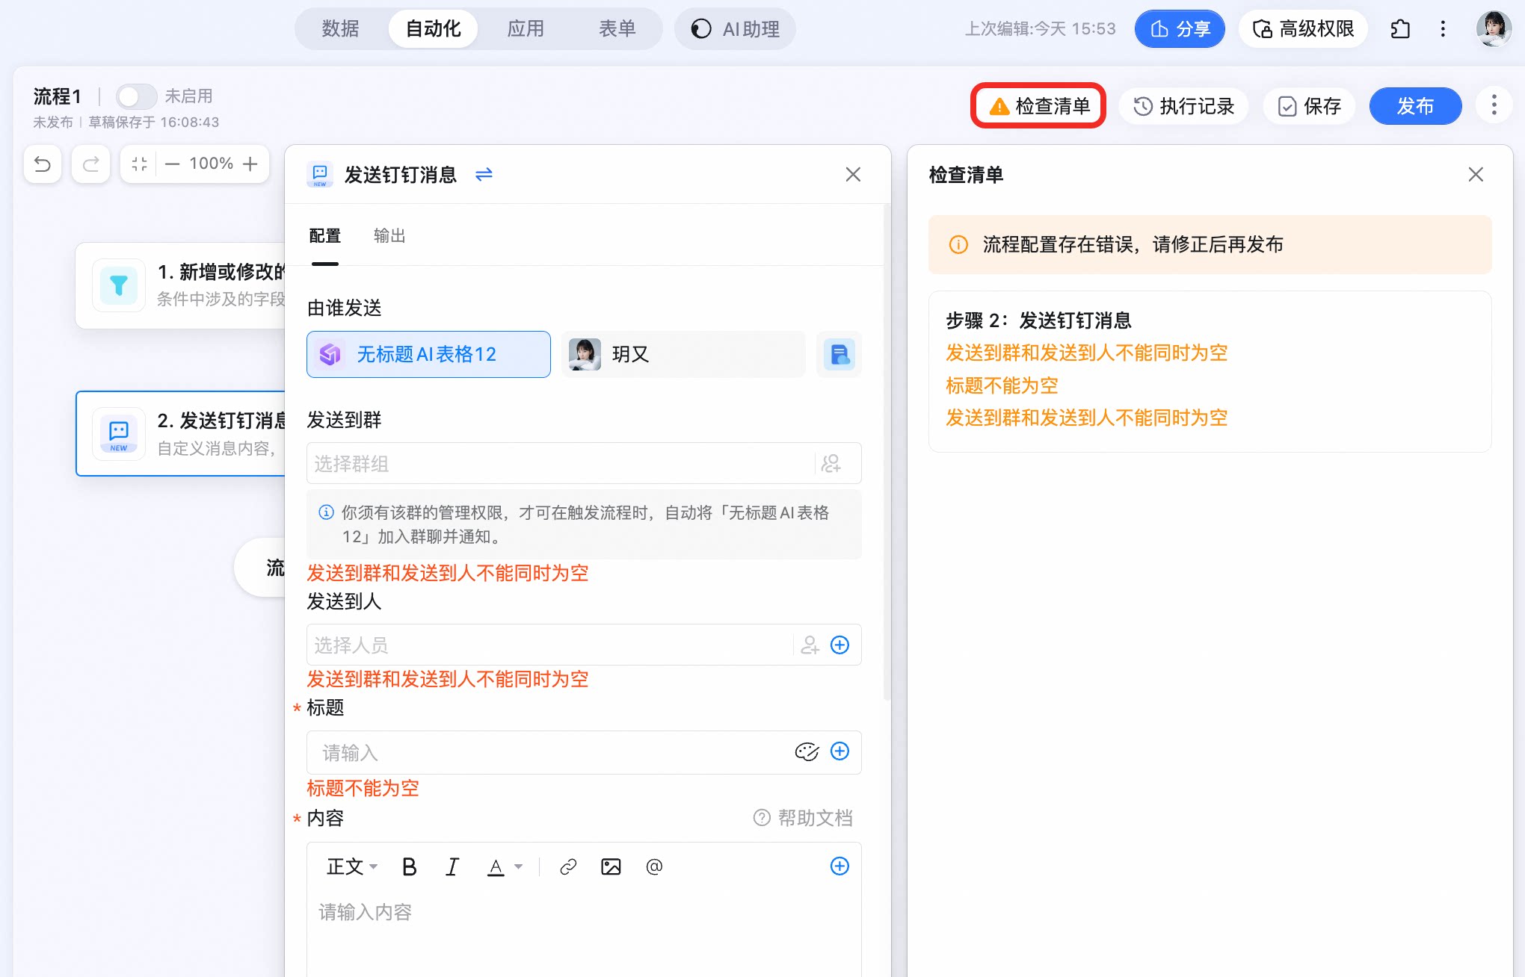This screenshot has width=1525, height=977.
Task: Click the blue 发布 button
Action: point(1415,106)
